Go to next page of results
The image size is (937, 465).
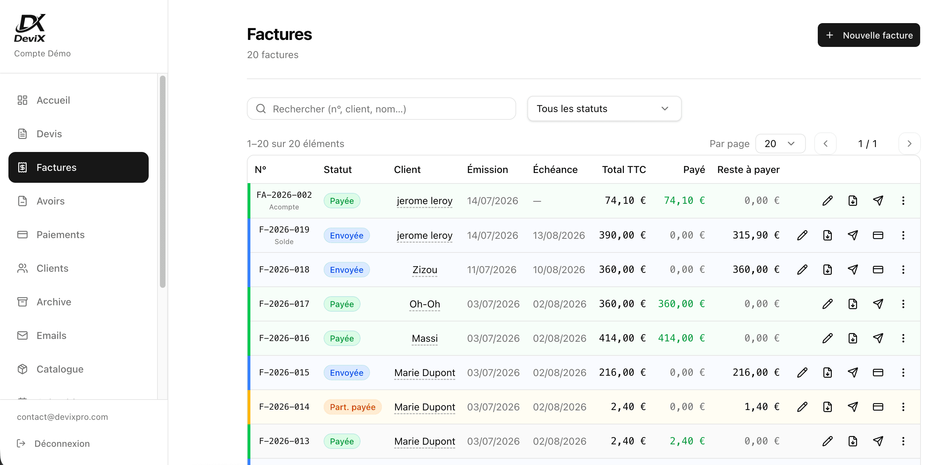(x=909, y=144)
